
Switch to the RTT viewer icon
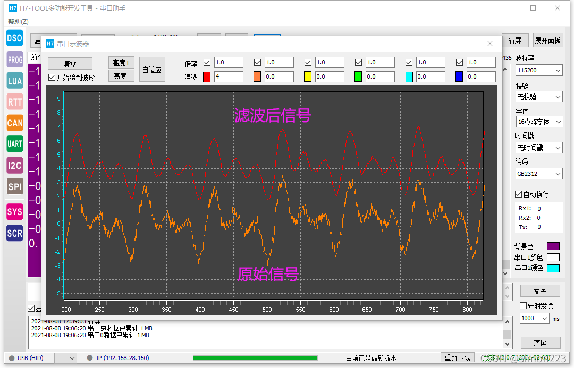(x=15, y=102)
